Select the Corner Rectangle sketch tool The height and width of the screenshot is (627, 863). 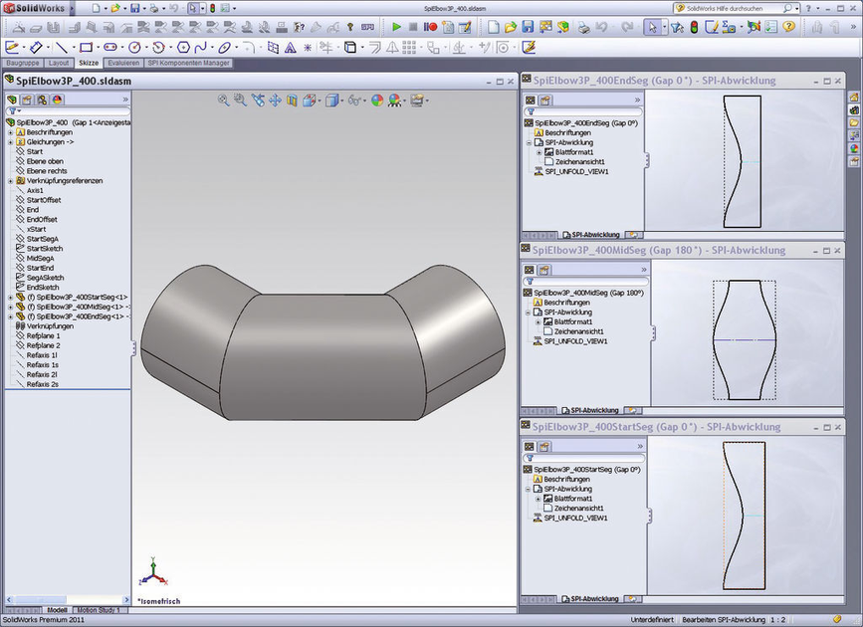86,48
